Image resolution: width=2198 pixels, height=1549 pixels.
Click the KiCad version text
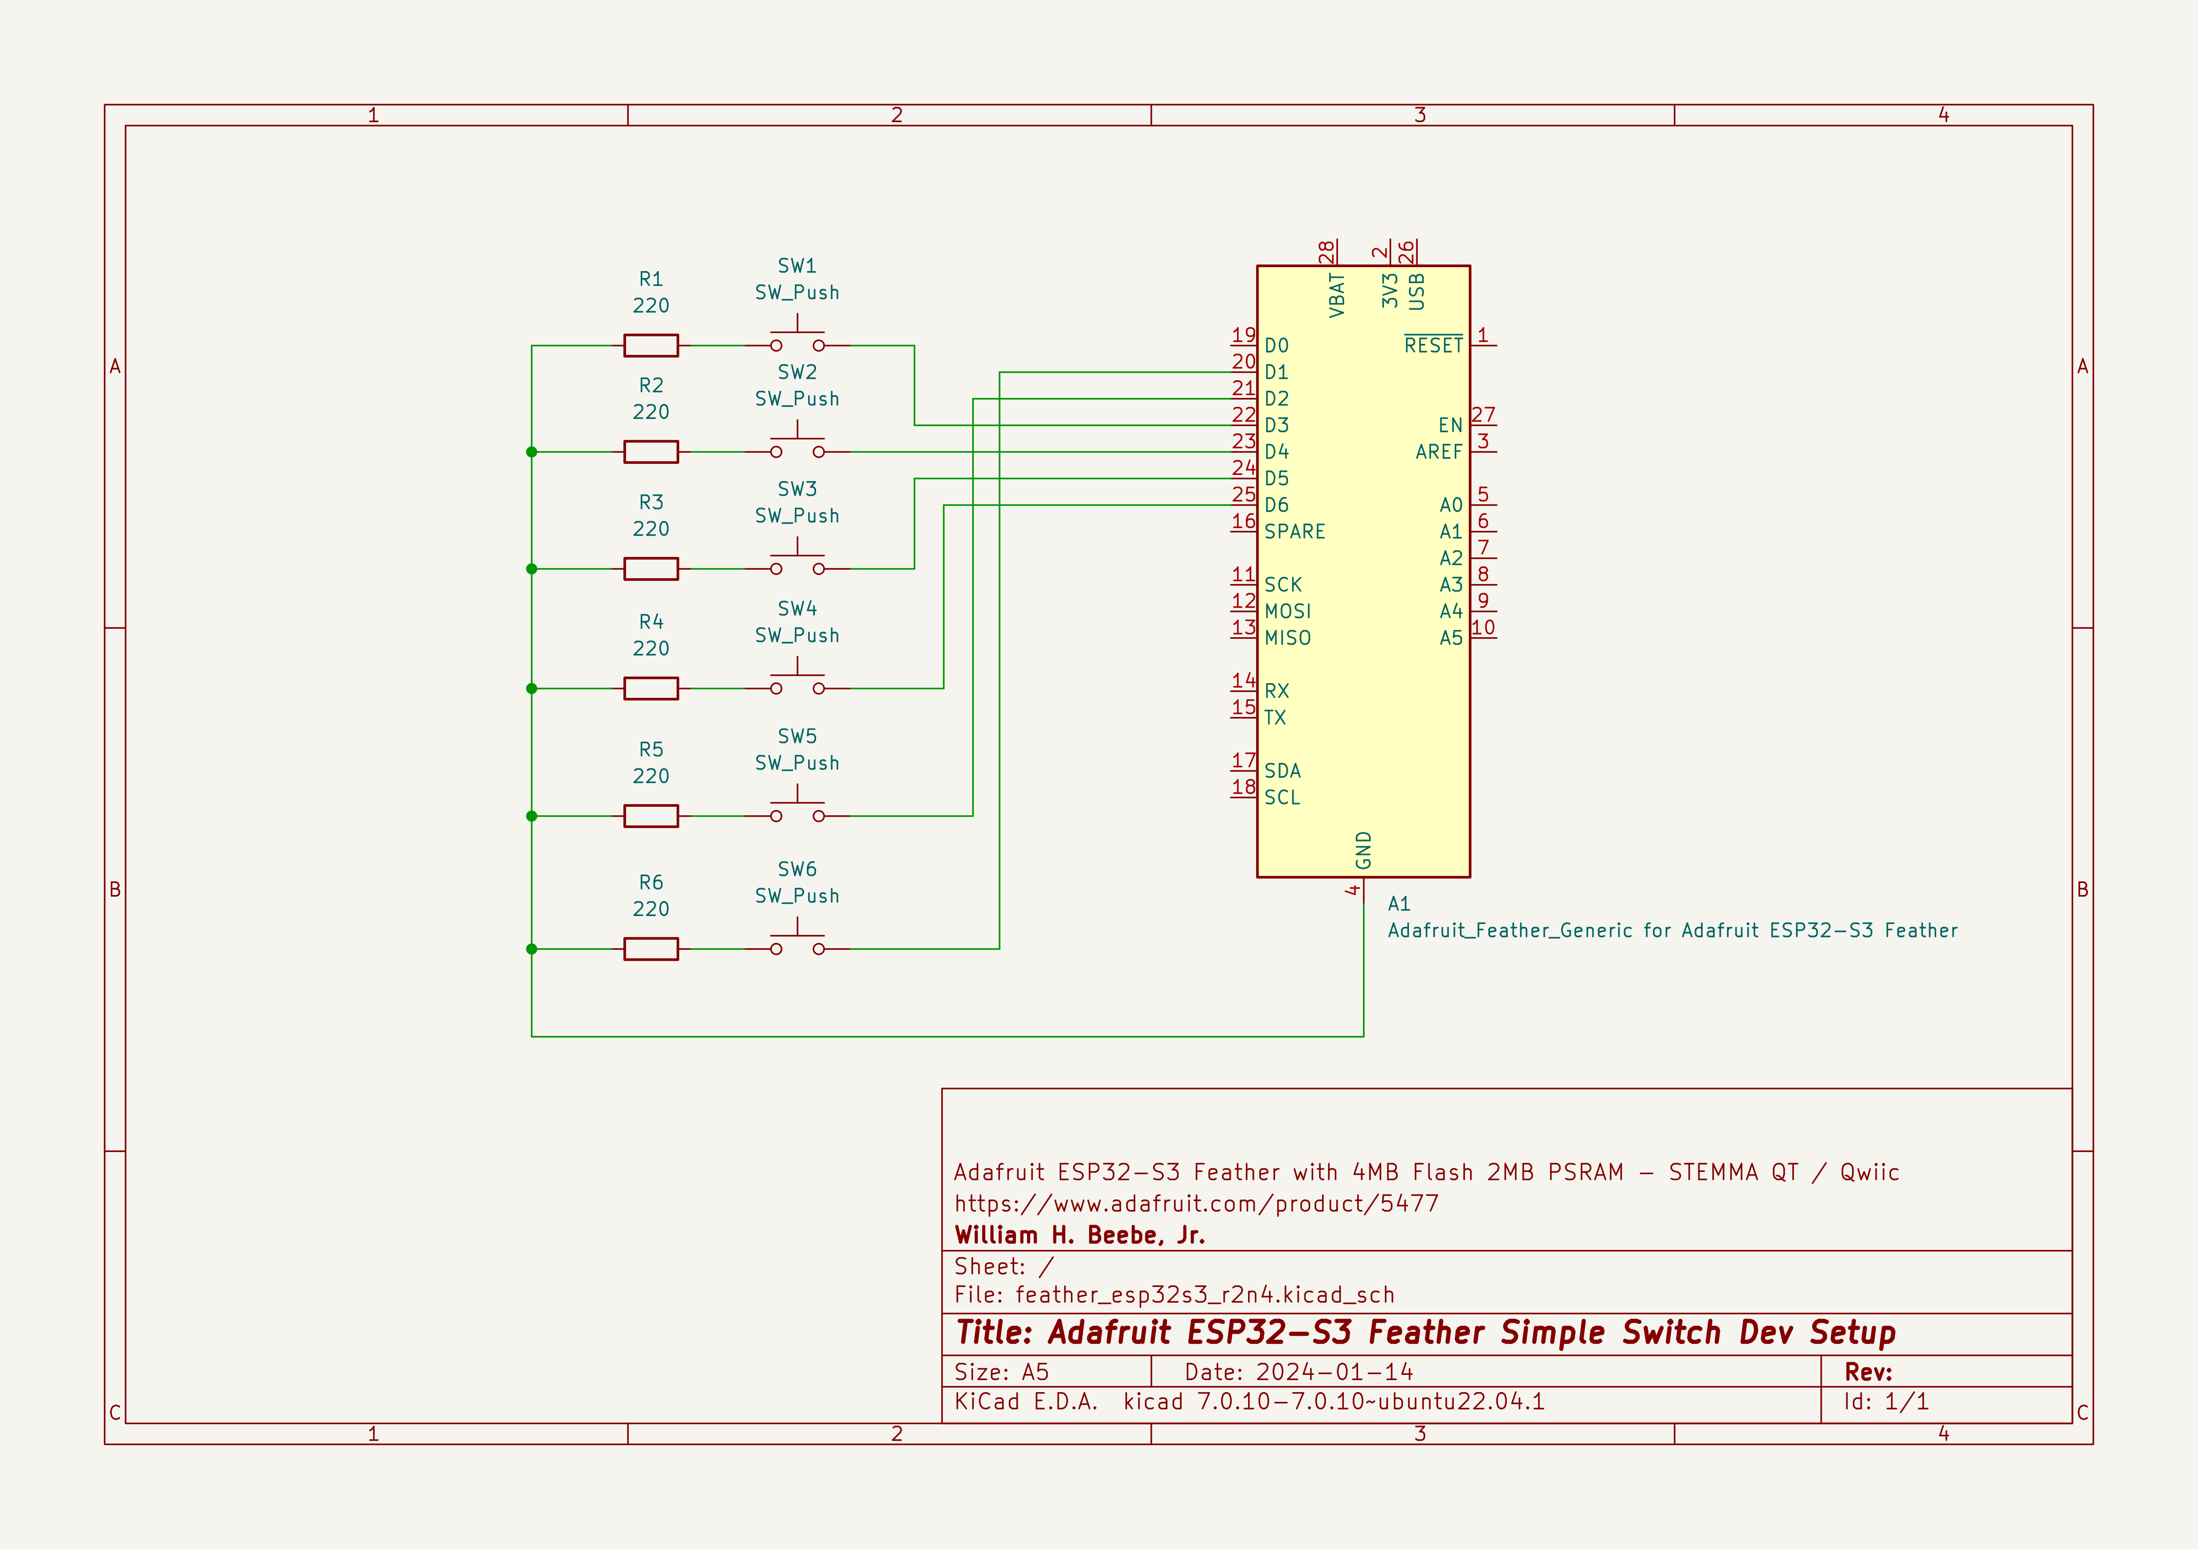tap(1250, 1401)
